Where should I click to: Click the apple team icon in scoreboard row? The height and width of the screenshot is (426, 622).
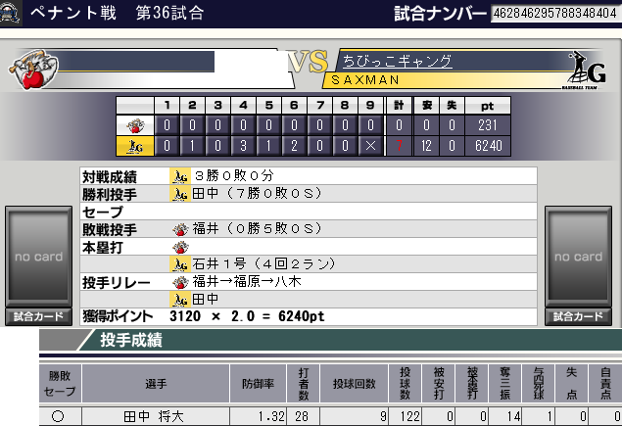click(135, 125)
